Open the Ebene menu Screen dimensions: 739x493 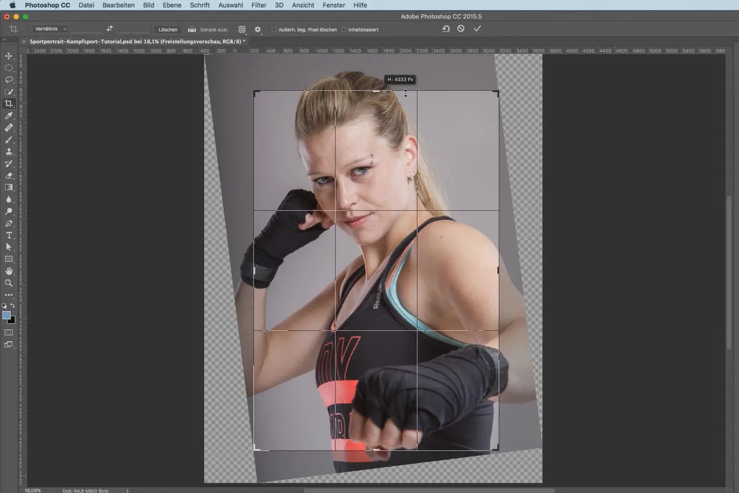pyautogui.click(x=172, y=5)
